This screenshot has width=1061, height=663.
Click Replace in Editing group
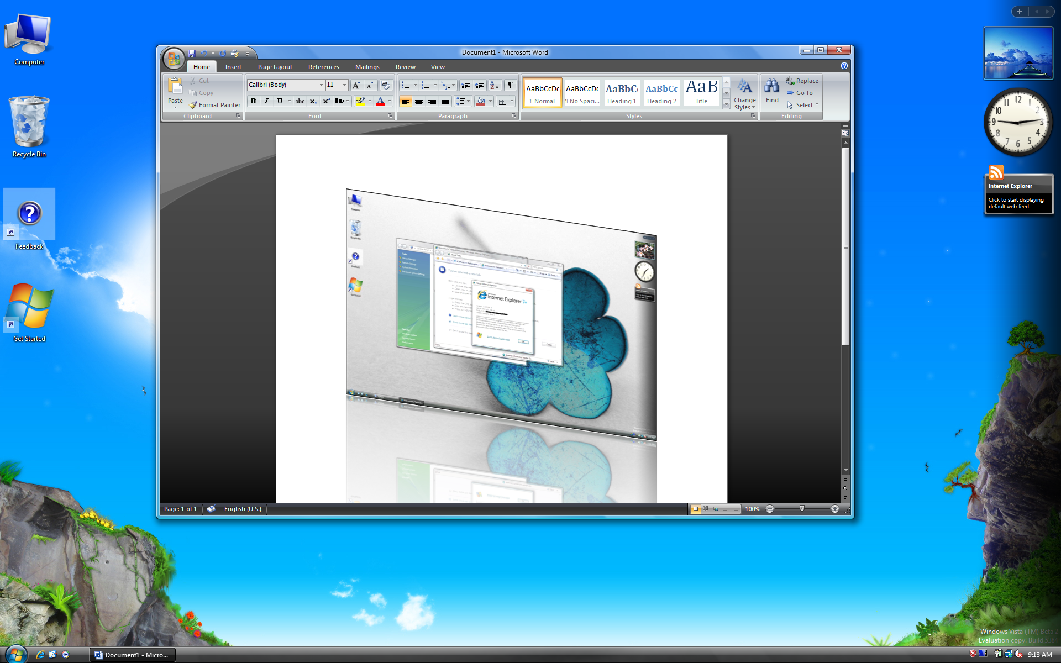coord(802,81)
